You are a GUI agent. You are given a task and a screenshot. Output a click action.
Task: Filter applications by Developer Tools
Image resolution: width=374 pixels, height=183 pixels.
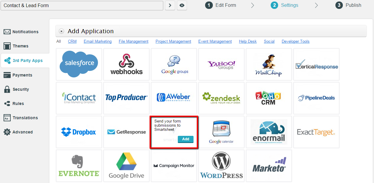296,42
